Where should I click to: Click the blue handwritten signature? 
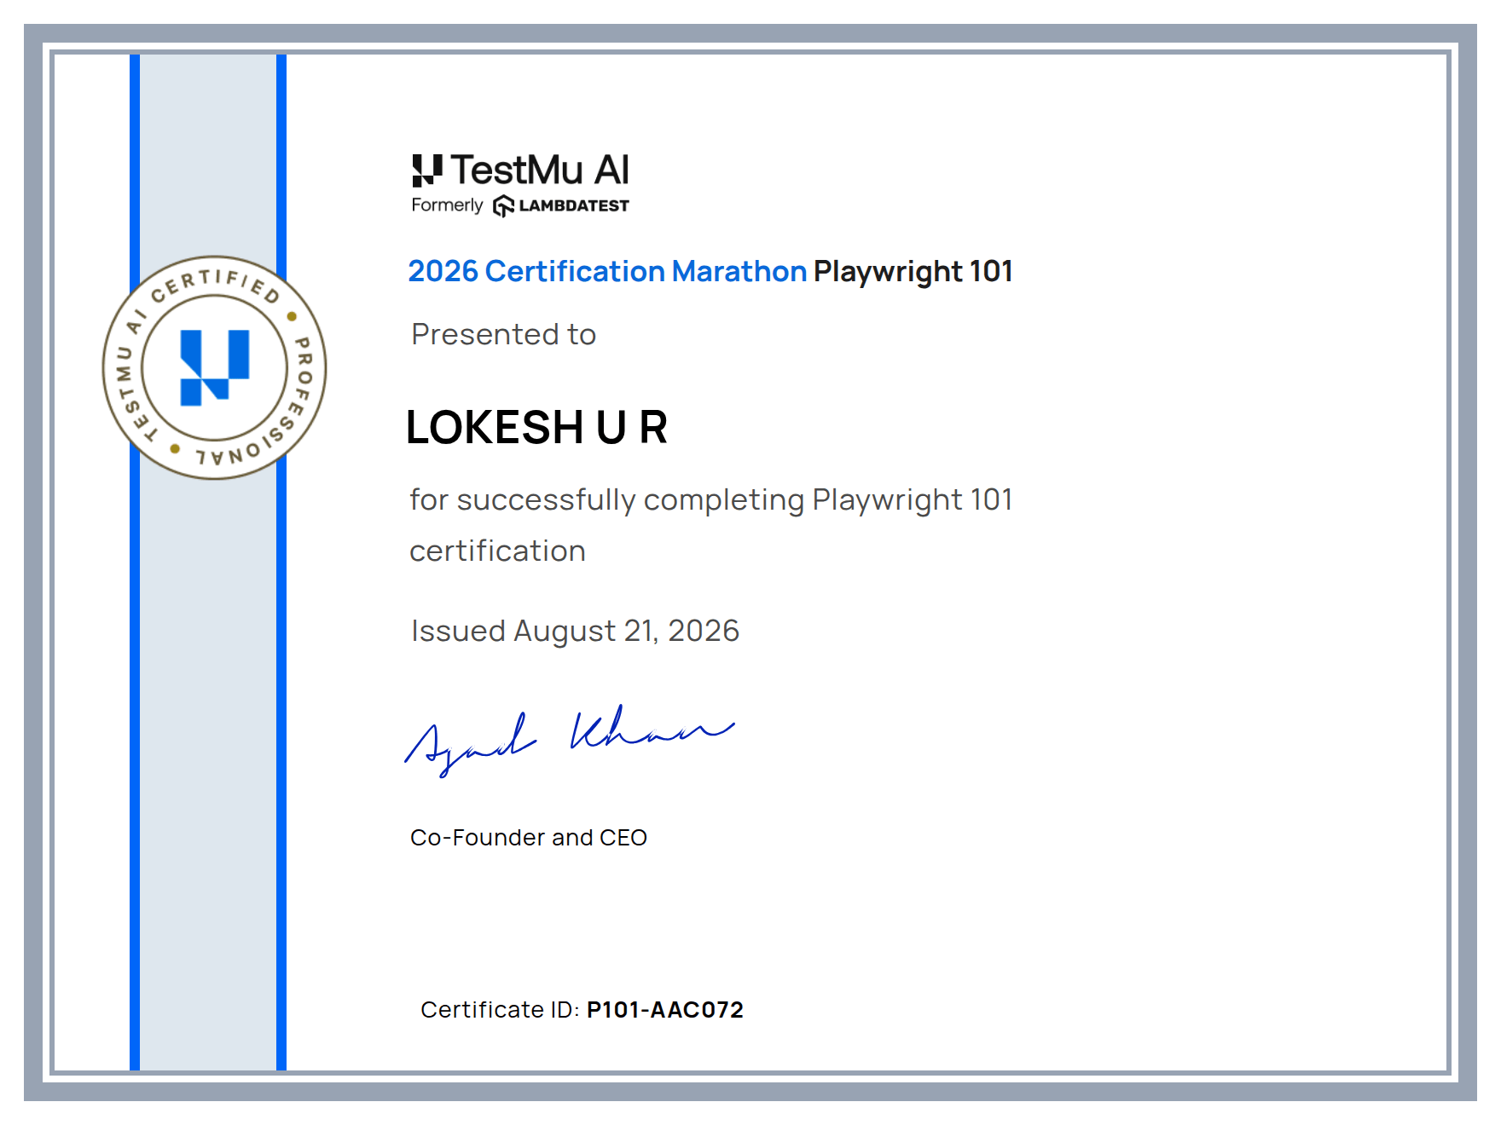(x=569, y=740)
